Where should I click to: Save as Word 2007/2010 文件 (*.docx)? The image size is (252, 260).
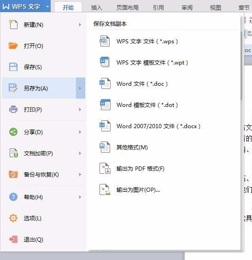coord(164,126)
